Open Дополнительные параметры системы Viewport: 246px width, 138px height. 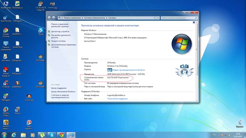click(x=64, y=46)
